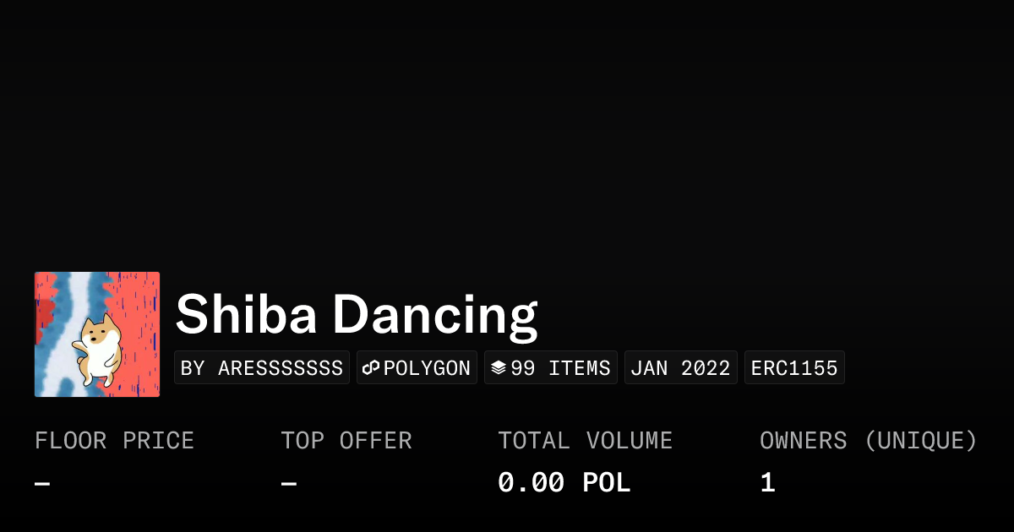
Task: Select the owner count value 1
Action: coord(767,483)
